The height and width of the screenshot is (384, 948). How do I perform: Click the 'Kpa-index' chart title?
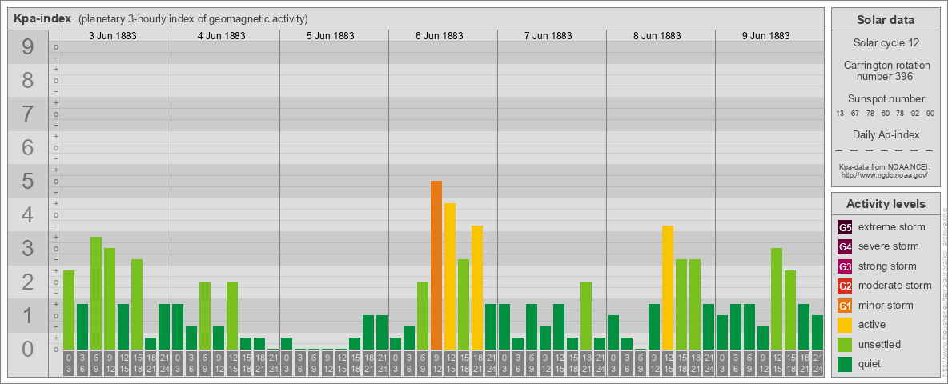pos(43,18)
